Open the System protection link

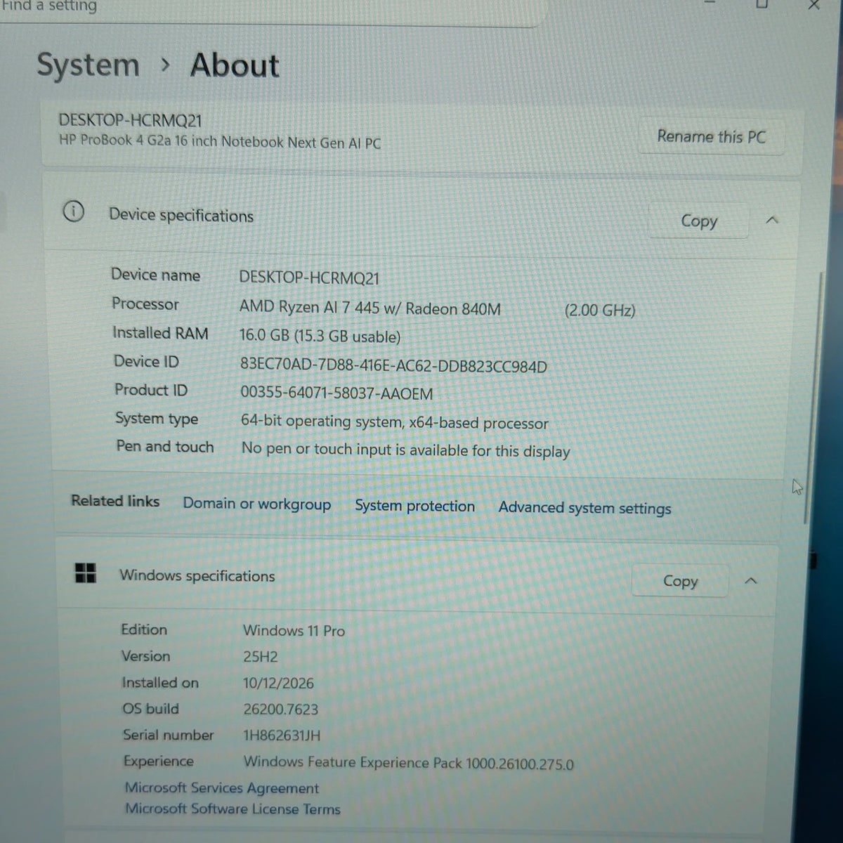[x=414, y=506]
